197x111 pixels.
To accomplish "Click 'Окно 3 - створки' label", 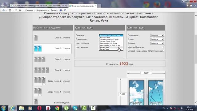I will pyautogui.click(x=62, y=59).
